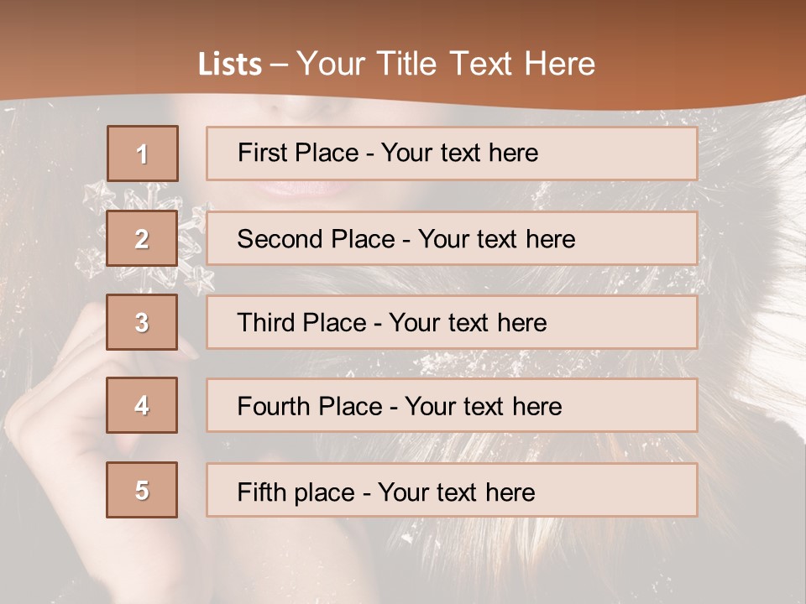Select the Third Place text bar
Screen dimensions: 806x604
coord(452,322)
